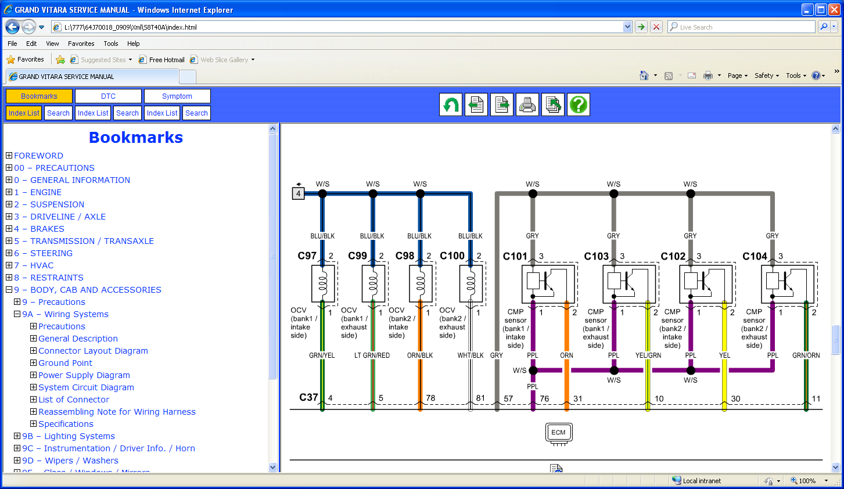844x489 pixels.
Task: Click Search under Symptom
Action: pyautogui.click(x=196, y=113)
